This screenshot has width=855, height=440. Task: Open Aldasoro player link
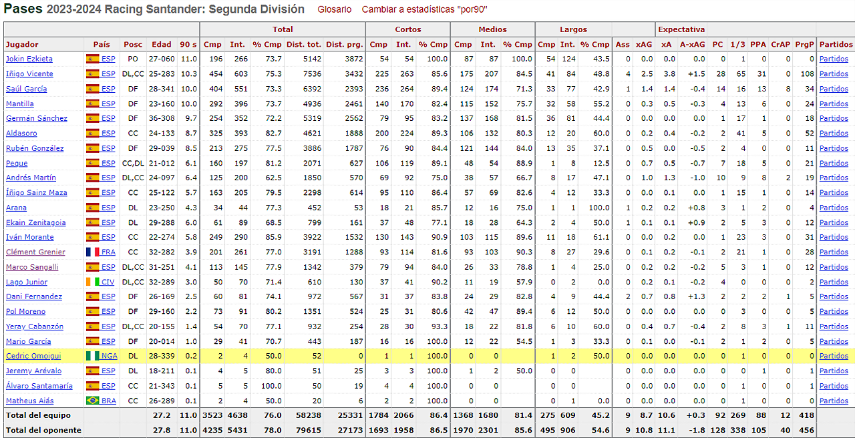point(21,133)
